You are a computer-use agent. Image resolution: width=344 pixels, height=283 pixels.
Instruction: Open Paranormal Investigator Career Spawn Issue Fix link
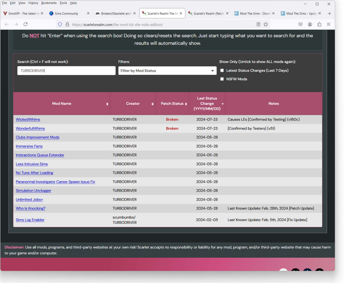tap(55, 182)
